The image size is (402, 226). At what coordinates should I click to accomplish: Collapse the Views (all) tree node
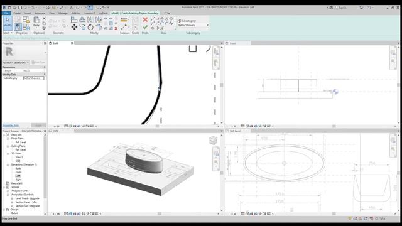pyautogui.click(x=4, y=135)
